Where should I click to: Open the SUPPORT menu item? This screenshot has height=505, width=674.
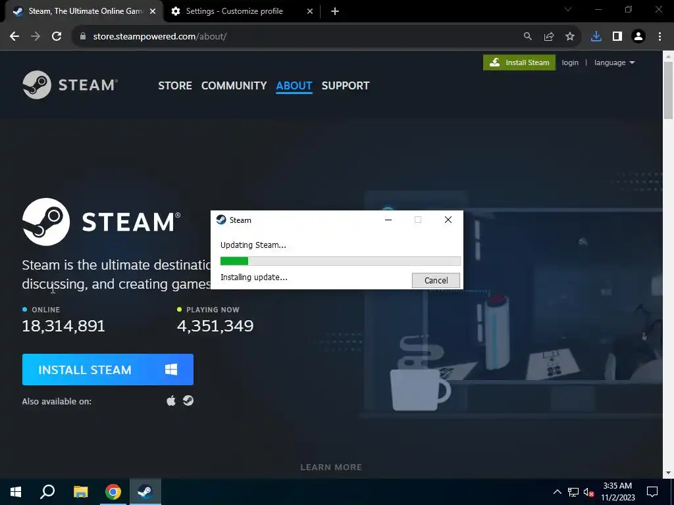coord(345,85)
